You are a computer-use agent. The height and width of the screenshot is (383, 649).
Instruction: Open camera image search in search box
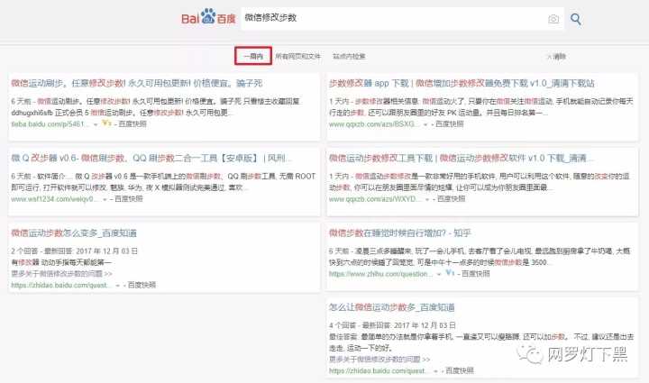553,19
